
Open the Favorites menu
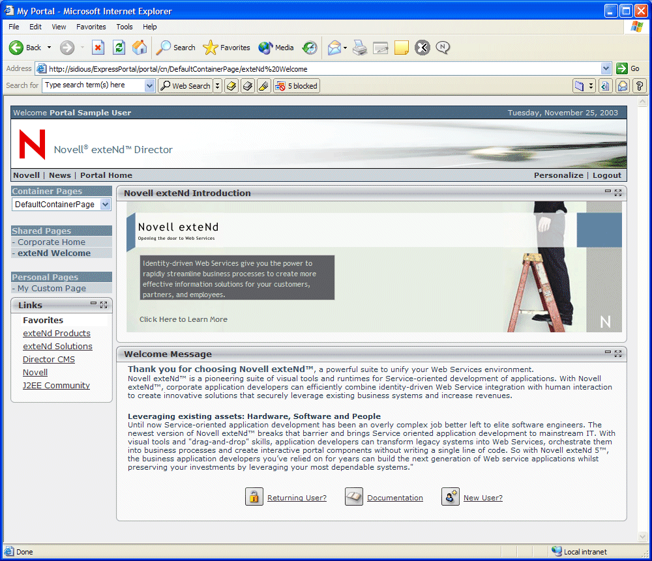91,27
